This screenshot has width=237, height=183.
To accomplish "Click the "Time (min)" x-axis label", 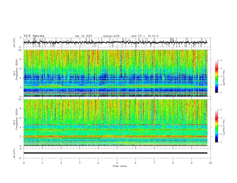I will tap(120, 166).
